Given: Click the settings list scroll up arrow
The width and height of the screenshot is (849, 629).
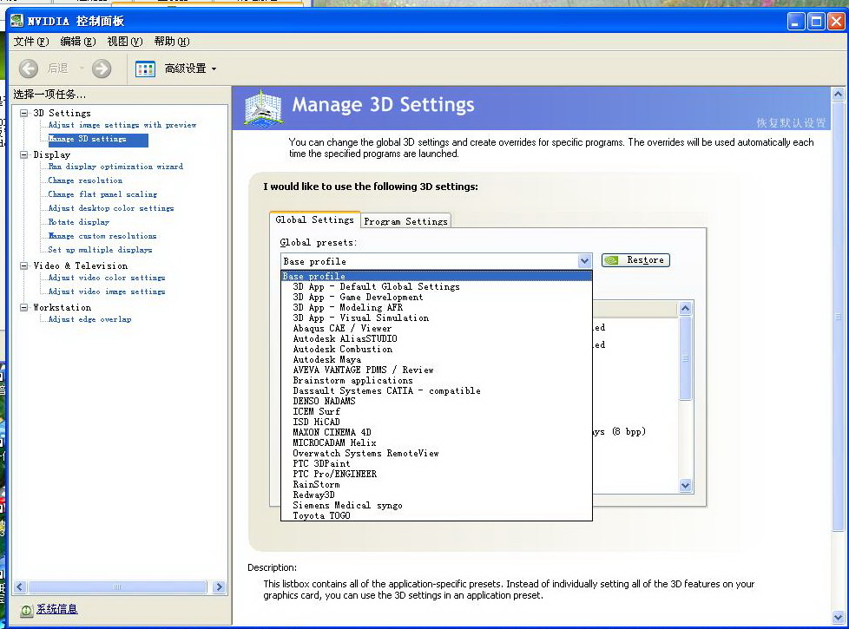Looking at the screenshot, I should pyautogui.click(x=686, y=309).
